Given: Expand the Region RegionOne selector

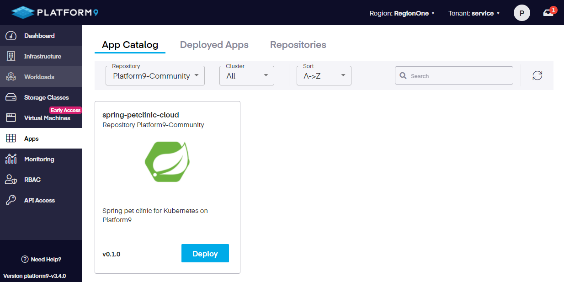Looking at the screenshot, I should pyautogui.click(x=402, y=13).
